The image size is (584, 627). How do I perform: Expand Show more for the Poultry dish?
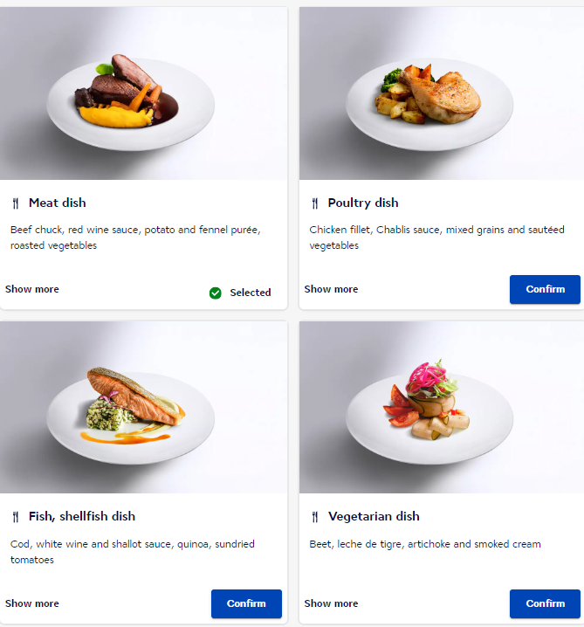(331, 289)
